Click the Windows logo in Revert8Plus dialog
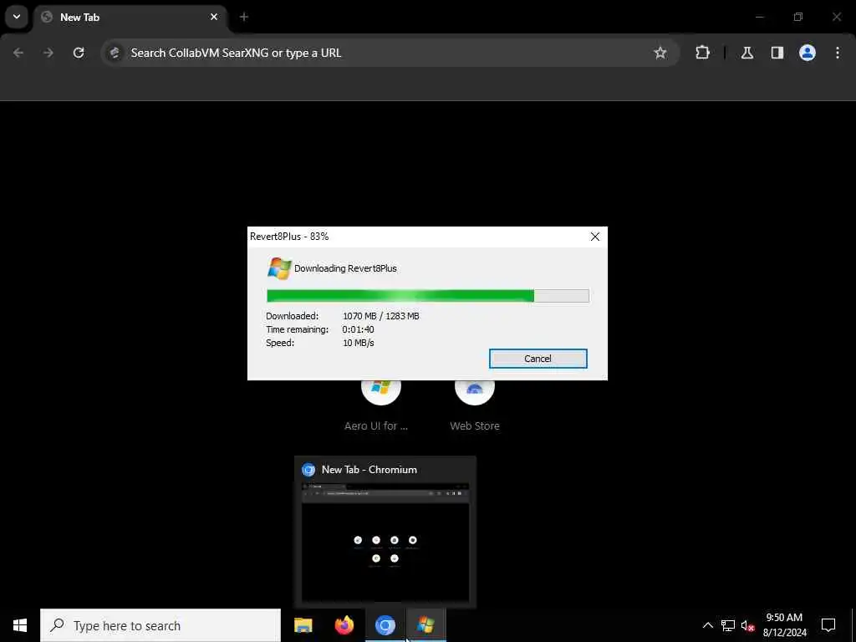The width and height of the screenshot is (856, 642). coord(279,268)
